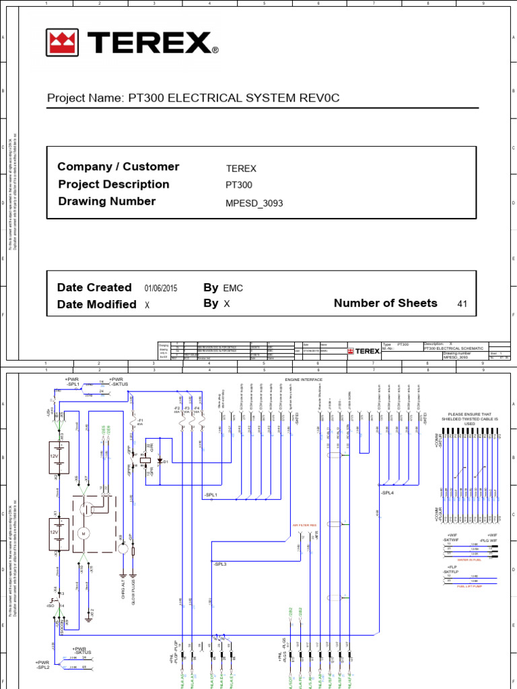This screenshot has height=689, width=517.
Task: Select the F1 40A fuse symbol
Action: pos(133,421)
